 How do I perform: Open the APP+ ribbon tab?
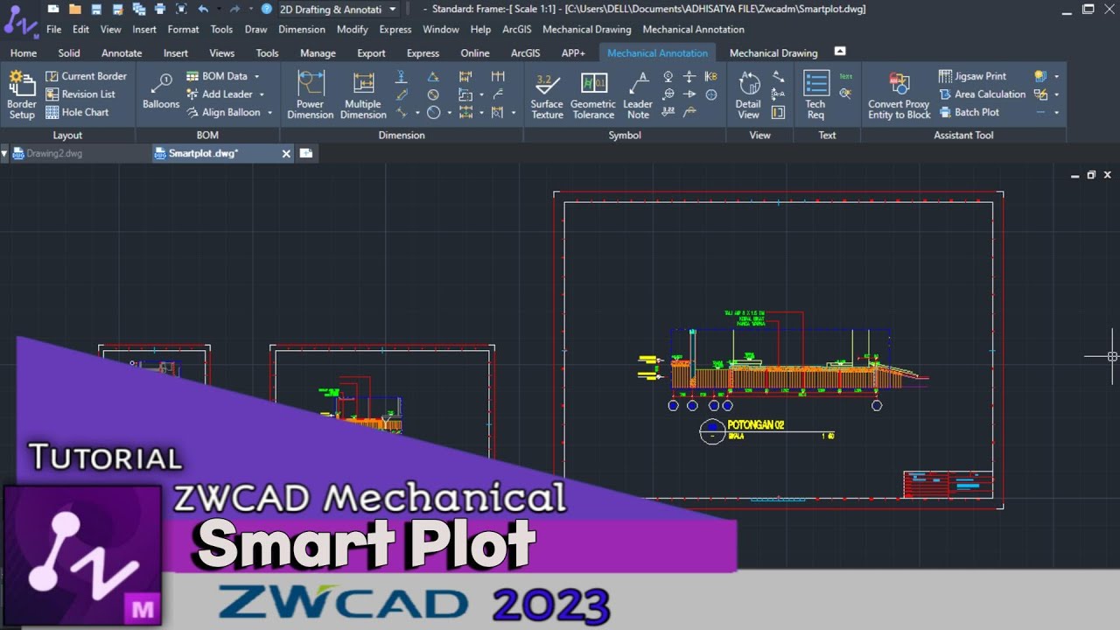[573, 52]
